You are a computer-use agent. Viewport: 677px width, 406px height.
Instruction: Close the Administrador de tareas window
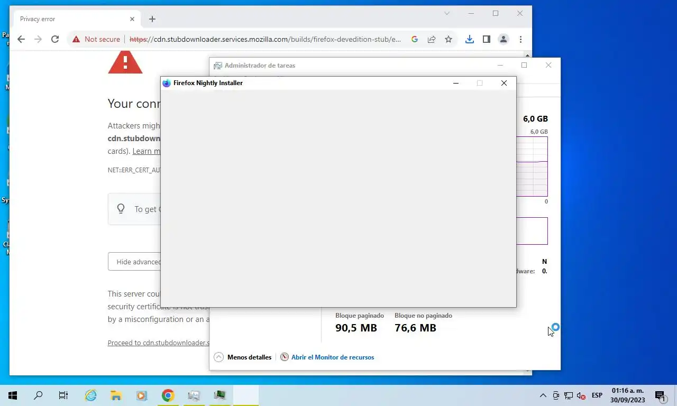tap(548, 66)
